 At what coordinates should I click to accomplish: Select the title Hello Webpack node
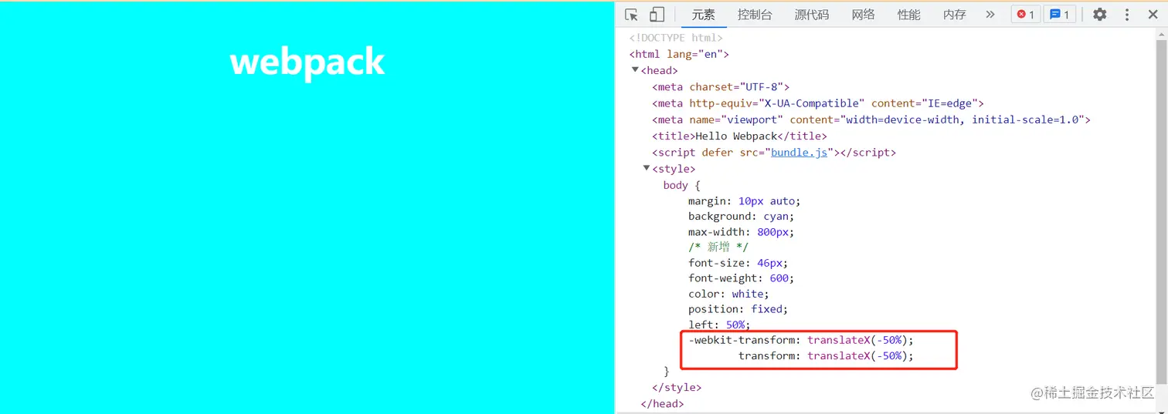[x=739, y=136]
